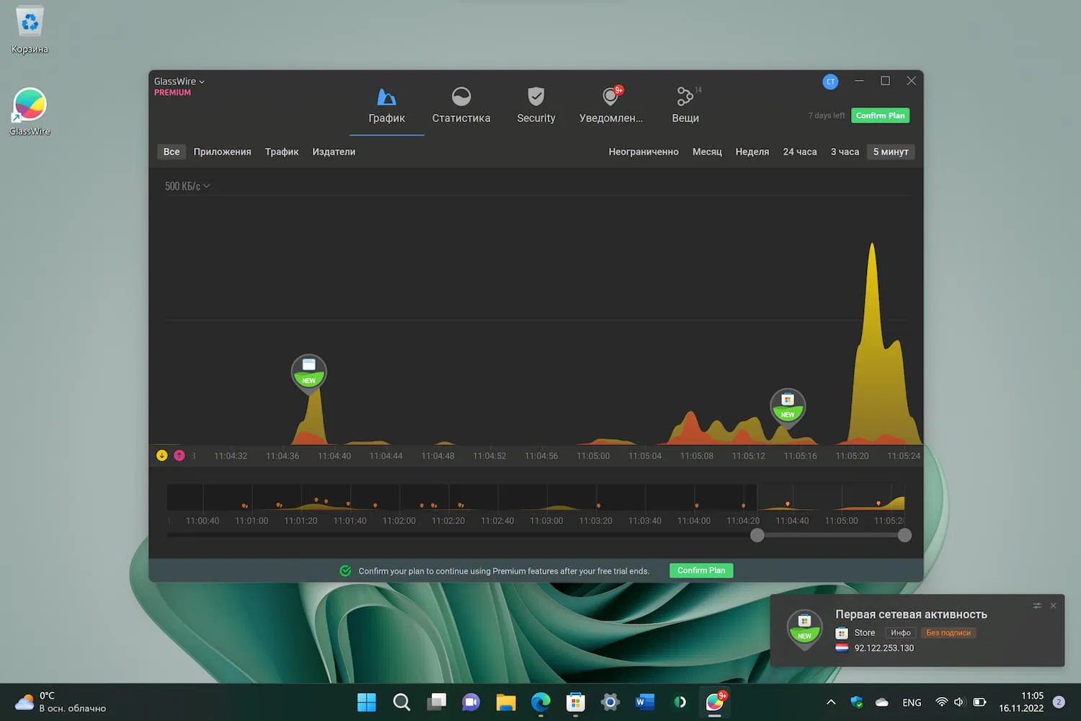This screenshot has height=721, width=1081.
Task: Click Confirm Plan button in the header
Action: (x=880, y=115)
